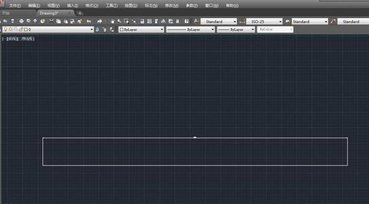
Task: Click the Help question mark icon
Action: (x=186, y=21)
